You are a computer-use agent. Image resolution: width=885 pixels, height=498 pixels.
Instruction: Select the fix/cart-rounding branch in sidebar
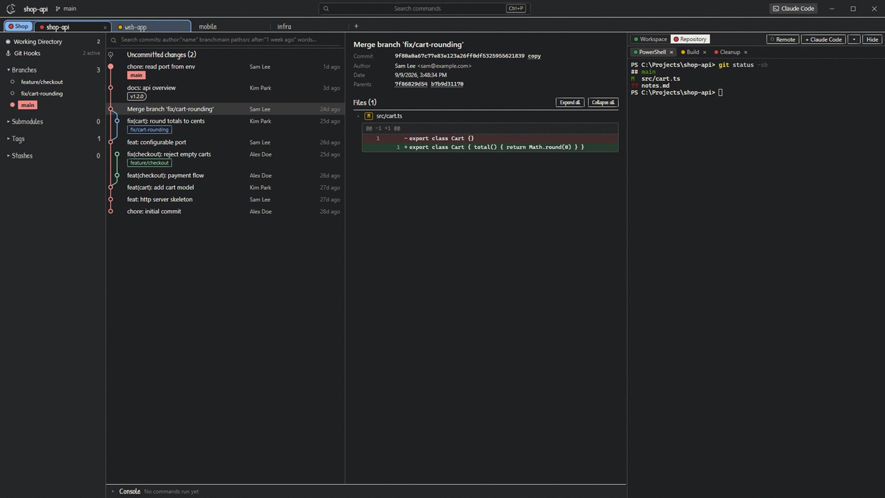tap(42, 94)
